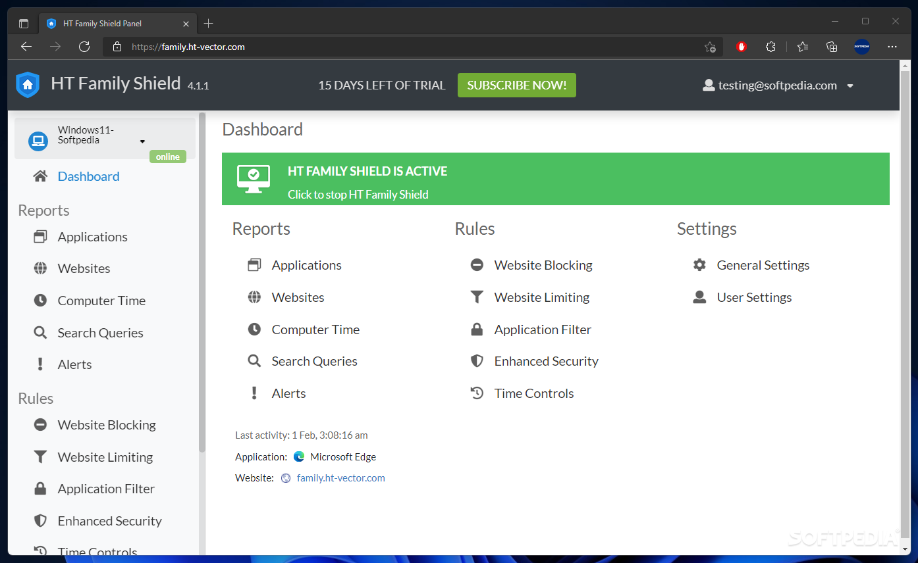Click the HT Family Shield logo icon

coord(28,85)
